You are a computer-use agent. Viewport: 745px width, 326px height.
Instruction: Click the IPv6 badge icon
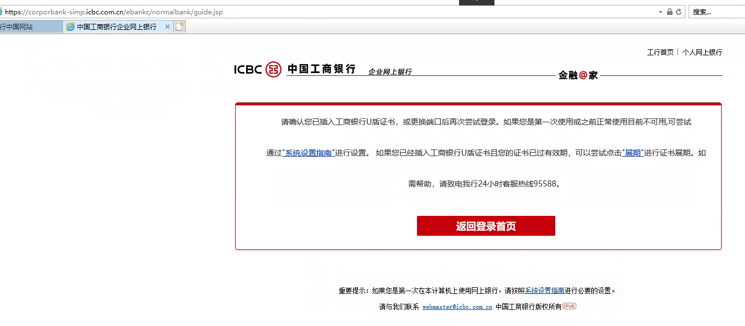pyautogui.click(x=569, y=306)
